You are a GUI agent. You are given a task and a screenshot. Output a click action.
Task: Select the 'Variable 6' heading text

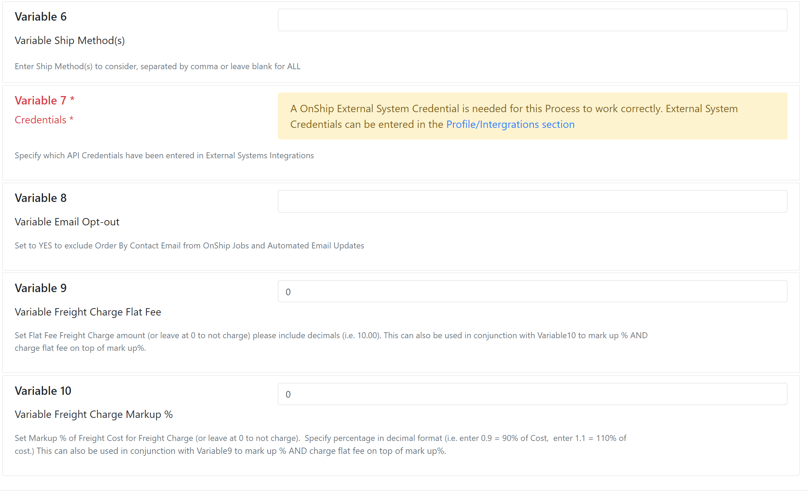(x=41, y=17)
